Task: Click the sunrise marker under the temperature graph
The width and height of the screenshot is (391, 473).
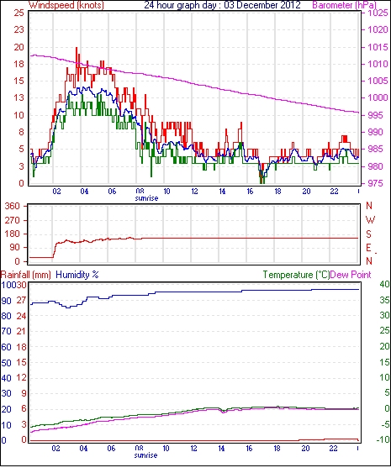Action: pos(145,455)
